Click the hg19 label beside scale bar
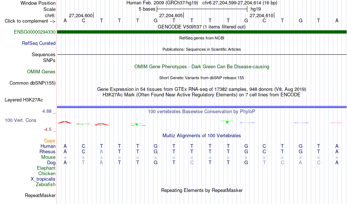The height and width of the screenshot is (204, 347). coord(256,9)
